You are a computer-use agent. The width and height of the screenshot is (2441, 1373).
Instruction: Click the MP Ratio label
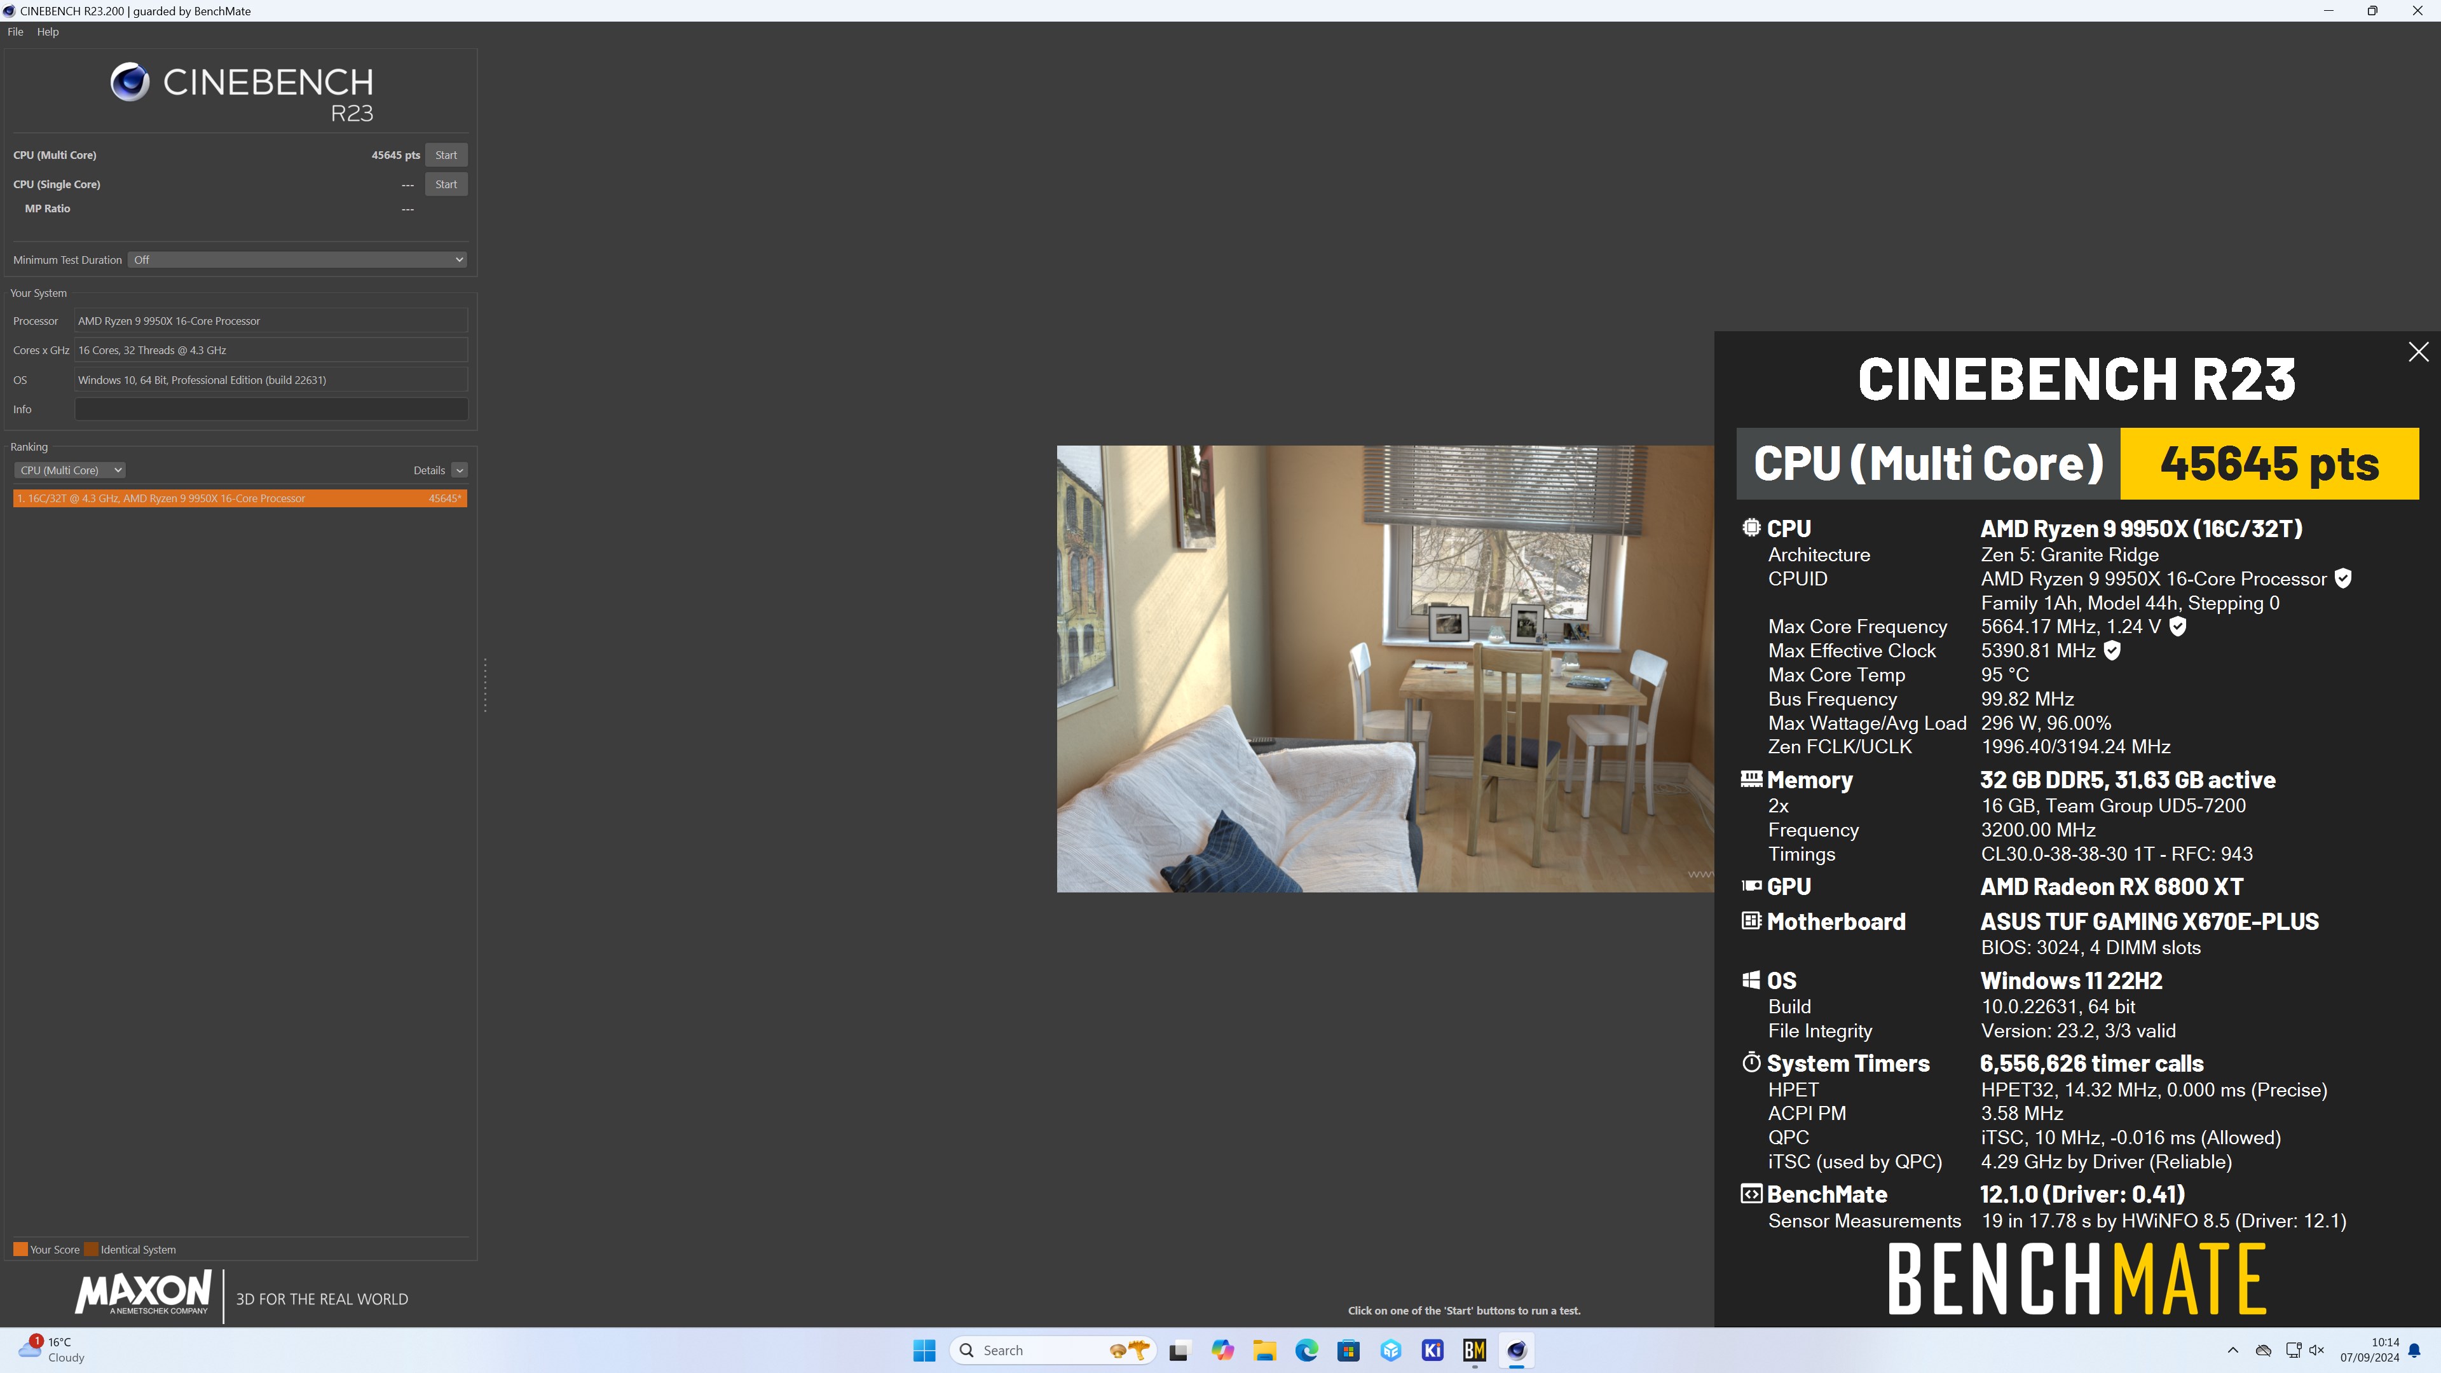(x=48, y=208)
